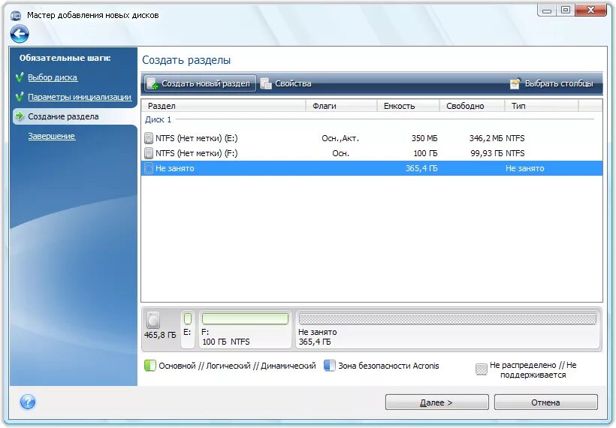Image resolution: width=616 pixels, height=428 pixels.
Task: Close the wizard window
Action: tap(590, 11)
